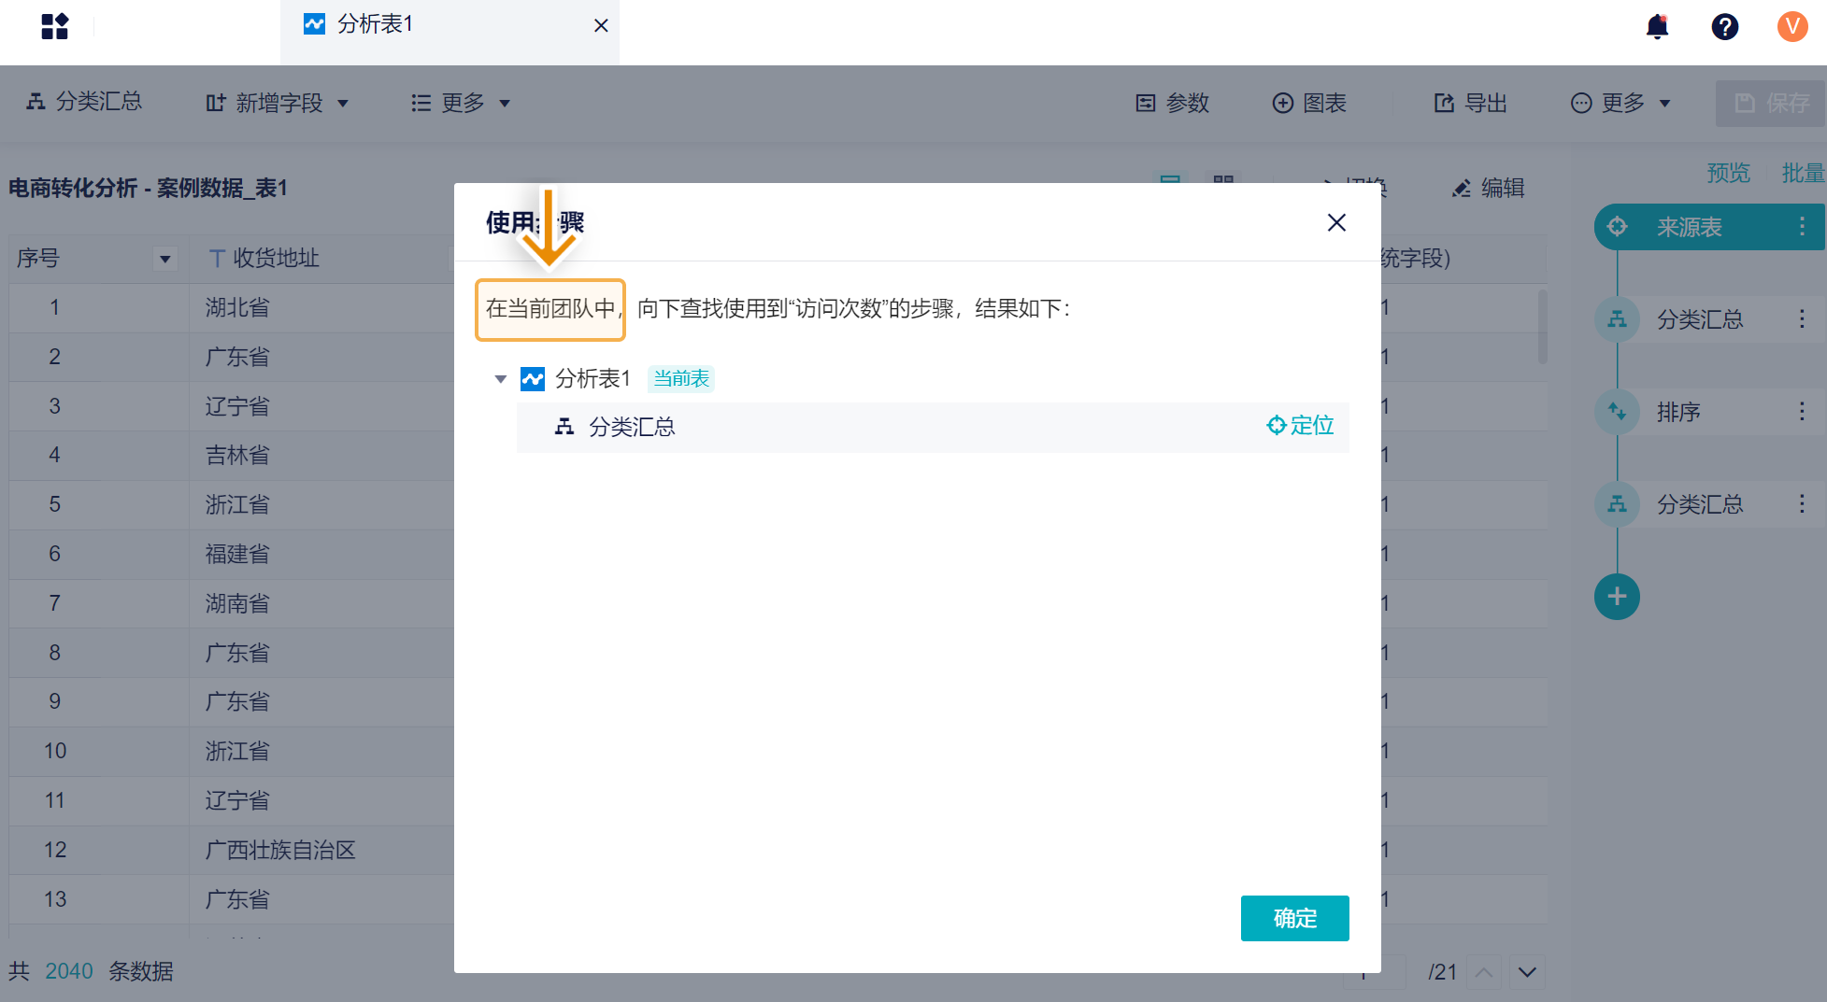The height and width of the screenshot is (1002, 1827).
Task: Open more menu for 分类汇总 below 排序
Action: 1802,504
